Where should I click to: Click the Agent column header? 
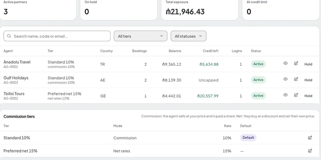[8, 51]
